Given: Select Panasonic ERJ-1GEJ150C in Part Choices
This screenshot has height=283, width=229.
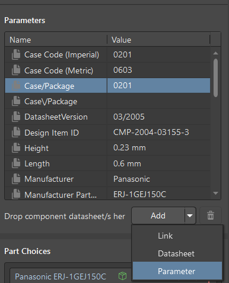Looking at the screenshot, I should (x=61, y=276).
